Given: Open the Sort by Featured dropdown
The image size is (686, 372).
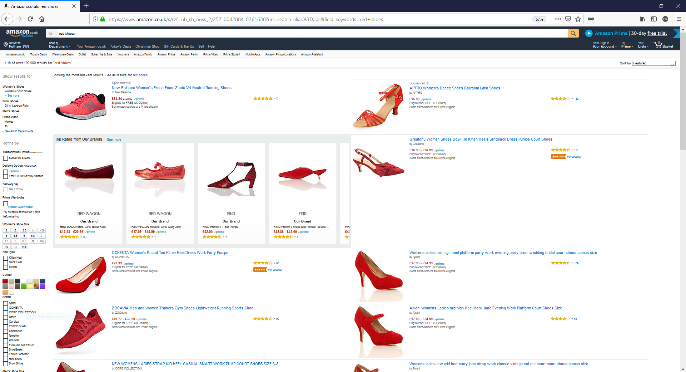Looking at the screenshot, I should pyautogui.click(x=653, y=63).
